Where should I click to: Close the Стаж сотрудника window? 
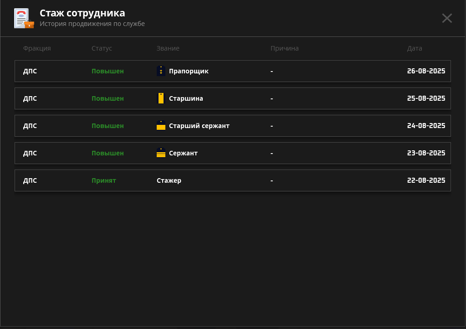447,18
